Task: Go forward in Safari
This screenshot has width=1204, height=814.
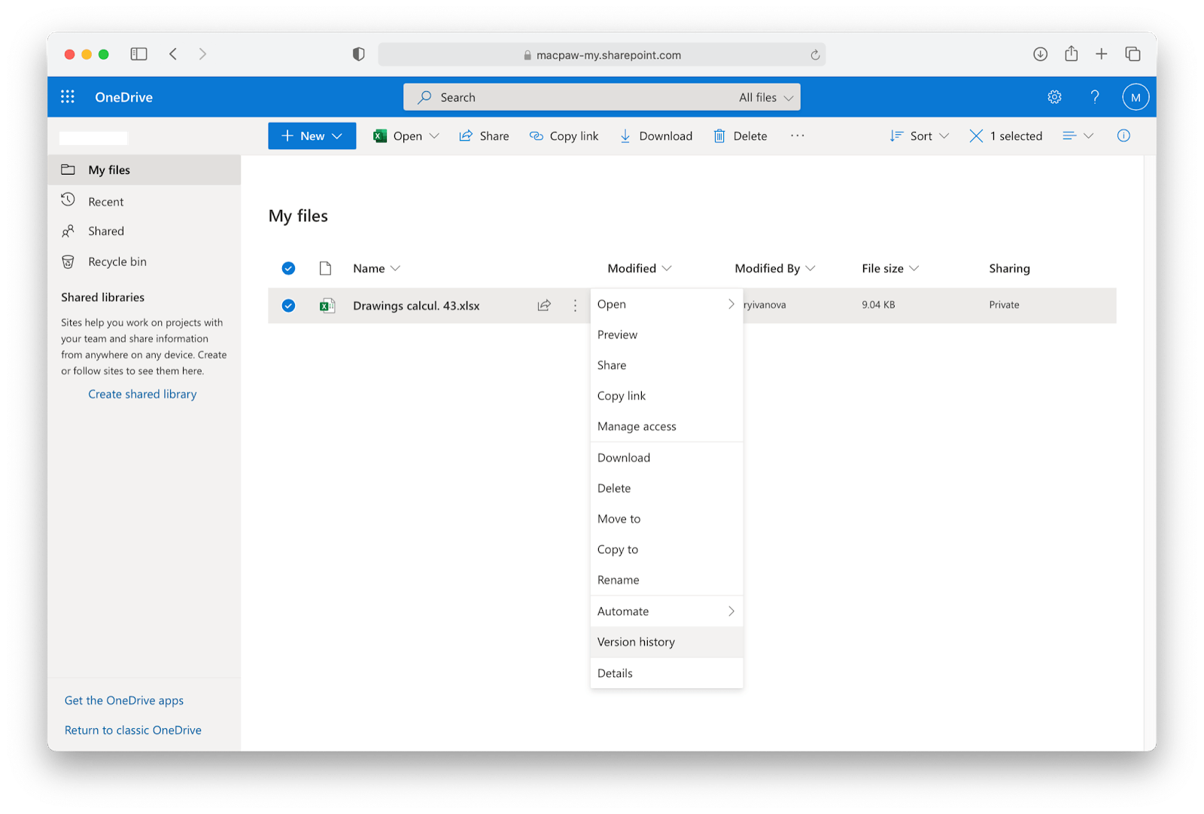Action: tap(202, 53)
